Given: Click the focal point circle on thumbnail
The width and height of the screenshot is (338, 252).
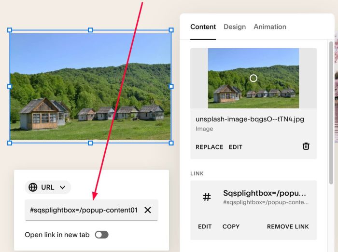Looking at the screenshot, I should [253, 78].
